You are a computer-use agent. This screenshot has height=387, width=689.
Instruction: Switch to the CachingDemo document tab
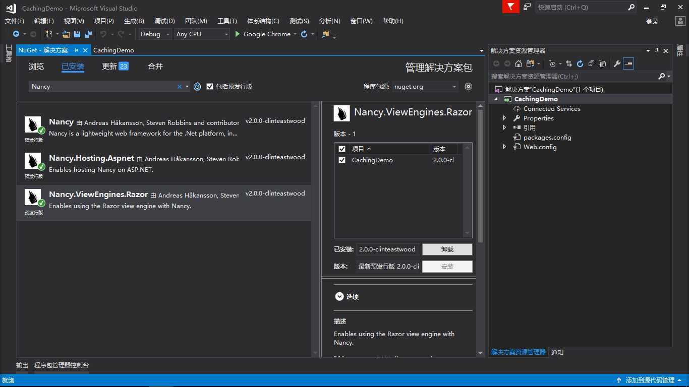pyautogui.click(x=113, y=50)
